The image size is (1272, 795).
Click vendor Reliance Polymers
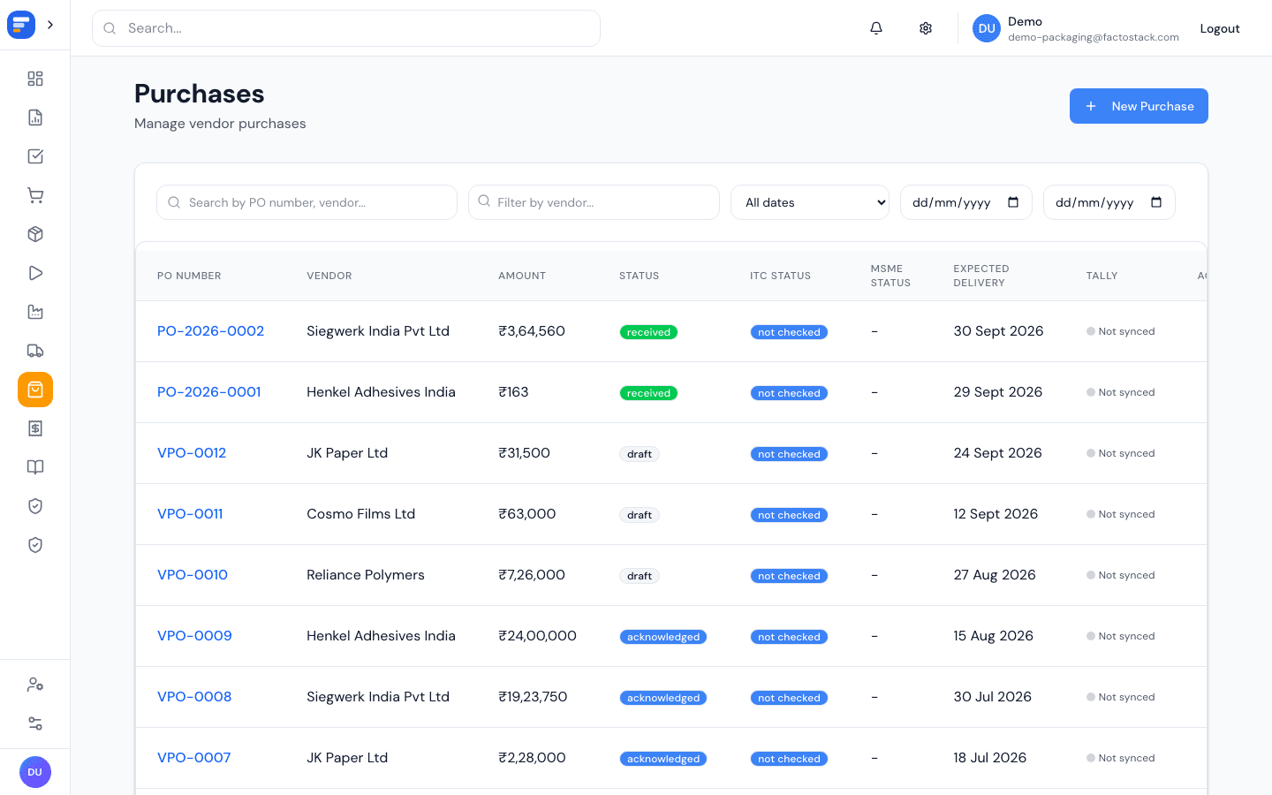click(x=366, y=575)
